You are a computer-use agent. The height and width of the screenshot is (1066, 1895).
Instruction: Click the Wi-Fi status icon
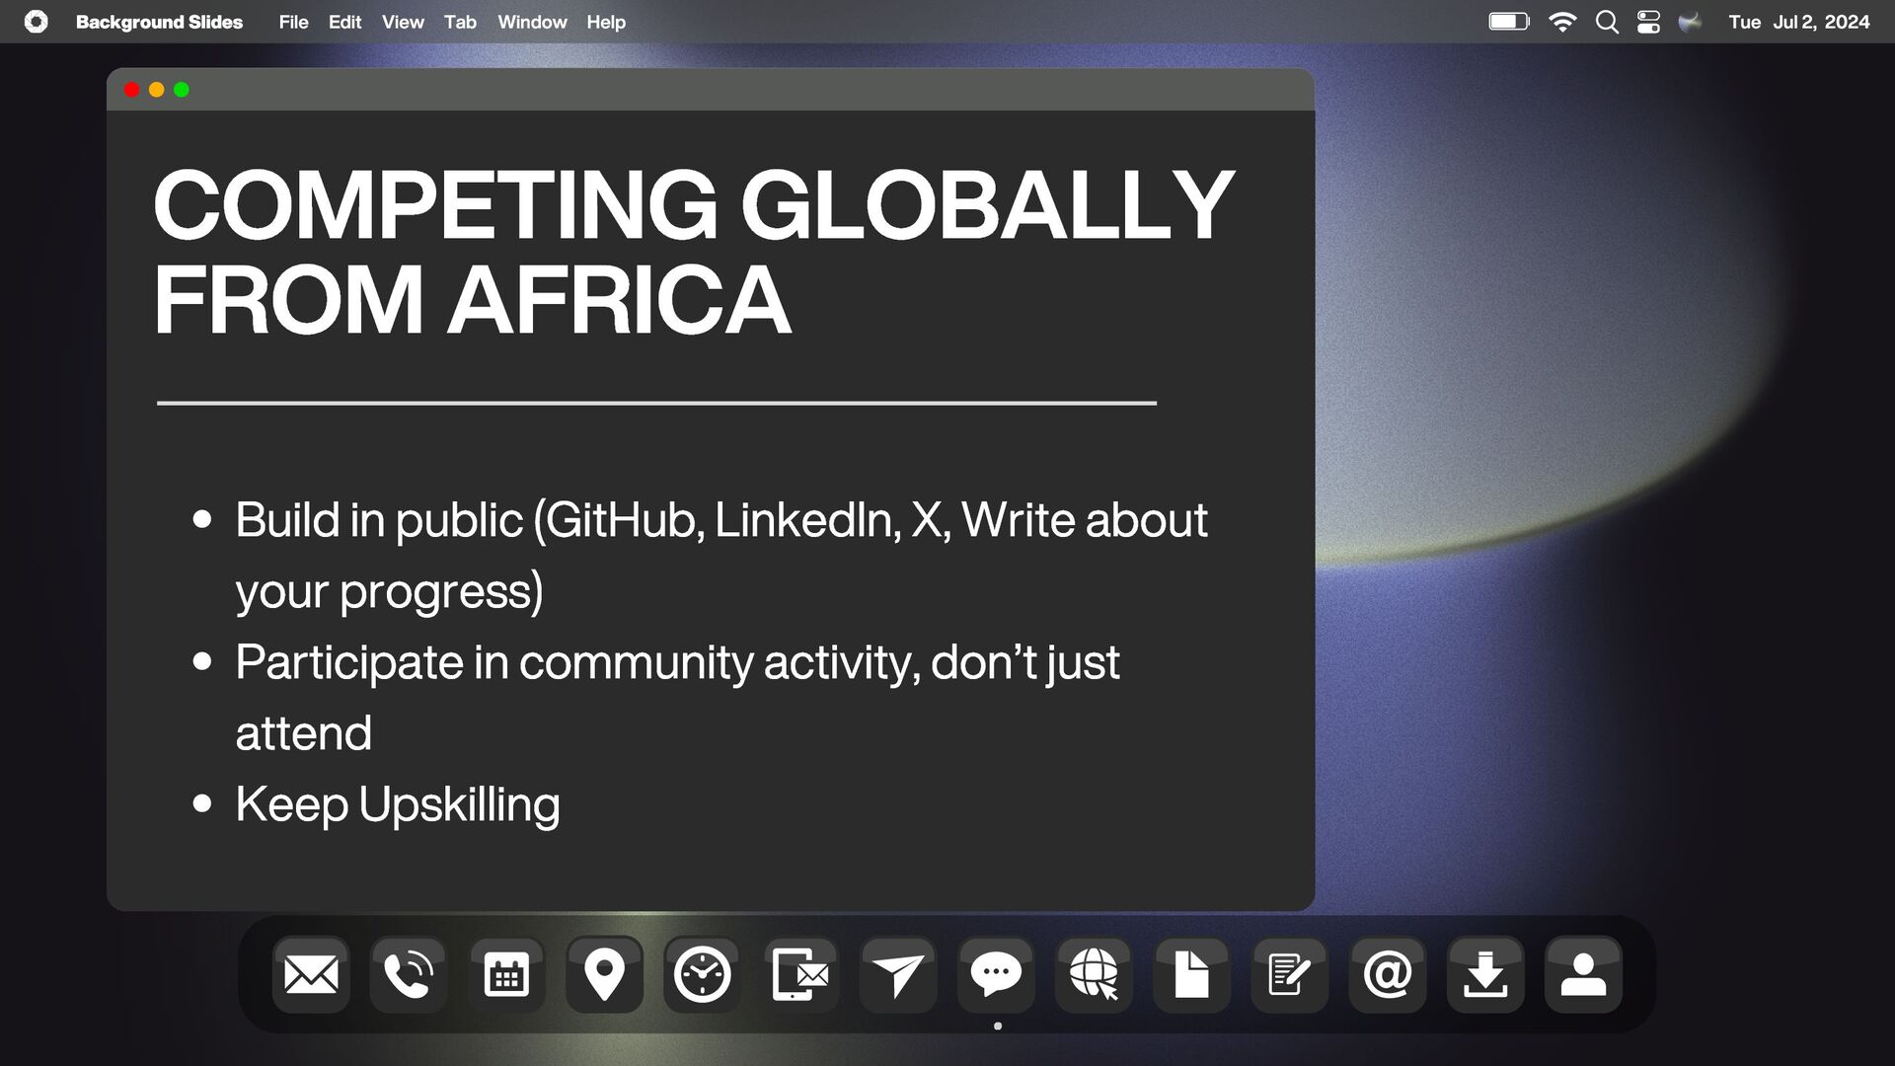1562,22
